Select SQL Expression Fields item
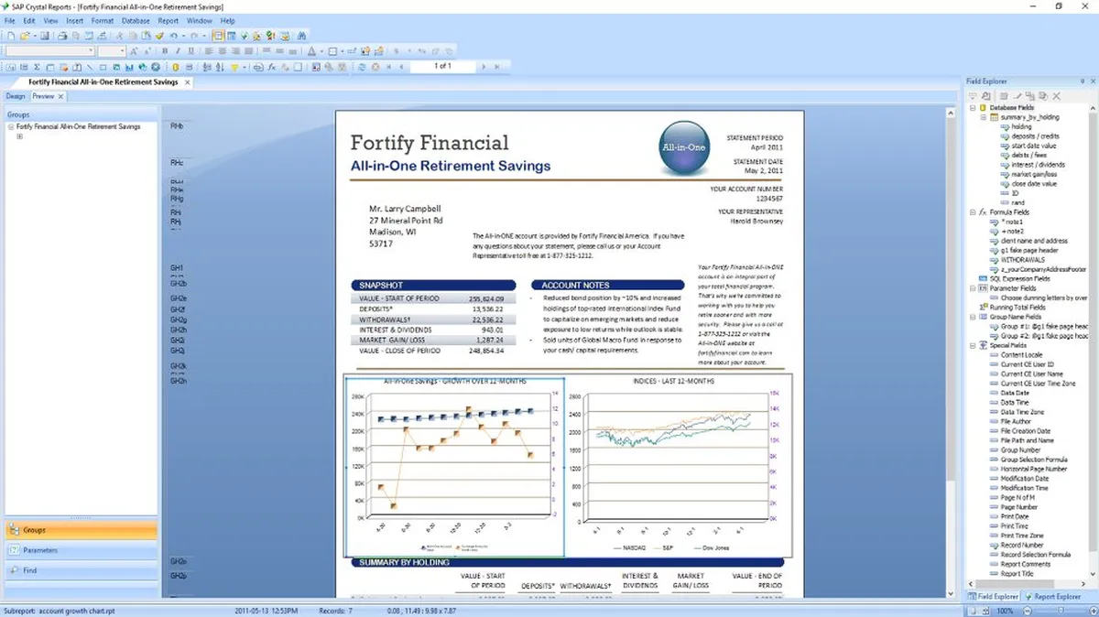The image size is (1099, 617). click(1019, 278)
